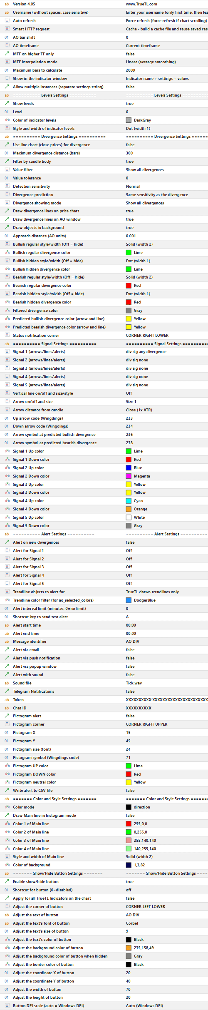Click the list icon beside Signal 1 (arrows/lines/alerts)
The image size is (208, 1010).
point(7,352)
